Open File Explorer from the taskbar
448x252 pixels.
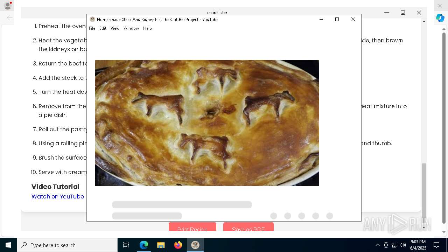(x=161, y=245)
